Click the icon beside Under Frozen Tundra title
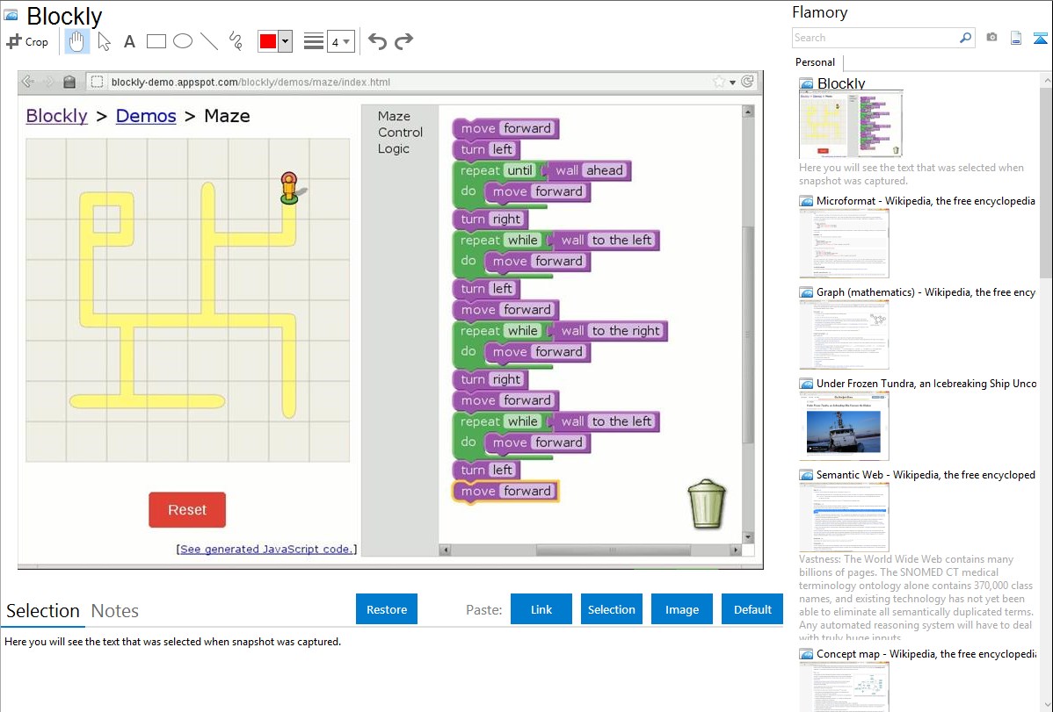The width and height of the screenshot is (1053, 712). tap(806, 384)
